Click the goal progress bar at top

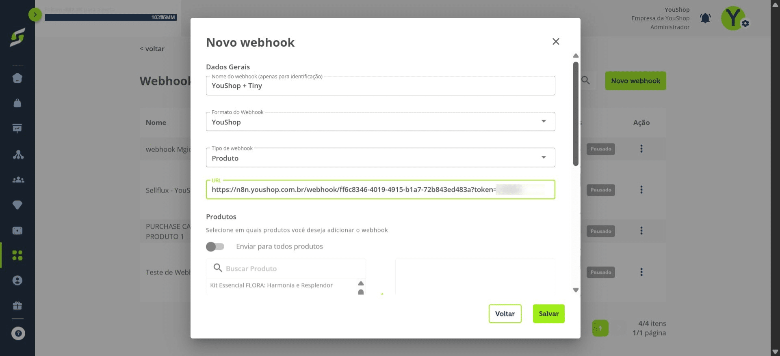tap(110, 17)
